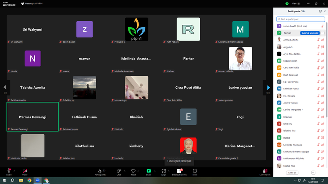The image size is (328, 184).
Task: Go to the previous gallery page arrow
Action: (5, 87)
